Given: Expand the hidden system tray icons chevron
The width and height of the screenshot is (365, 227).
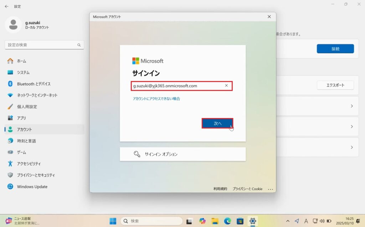Looking at the screenshot, I should coord(288,221).
